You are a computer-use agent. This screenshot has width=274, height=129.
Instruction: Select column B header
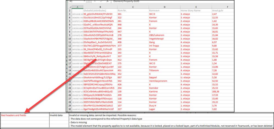point(100,7)
